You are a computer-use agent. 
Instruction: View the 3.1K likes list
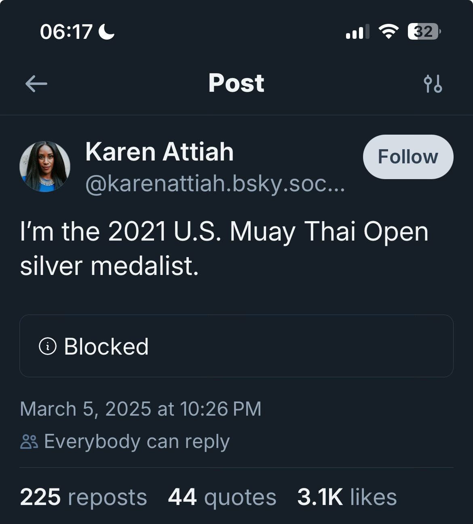pos(347,497)
